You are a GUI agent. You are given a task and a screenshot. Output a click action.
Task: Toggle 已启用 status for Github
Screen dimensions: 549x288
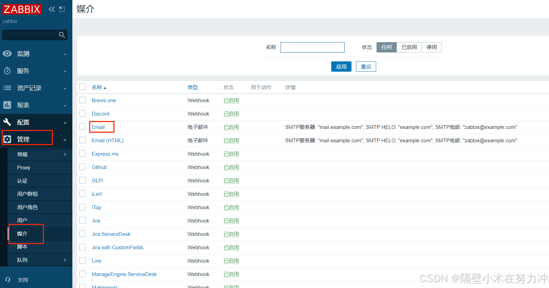click(231, 167)
